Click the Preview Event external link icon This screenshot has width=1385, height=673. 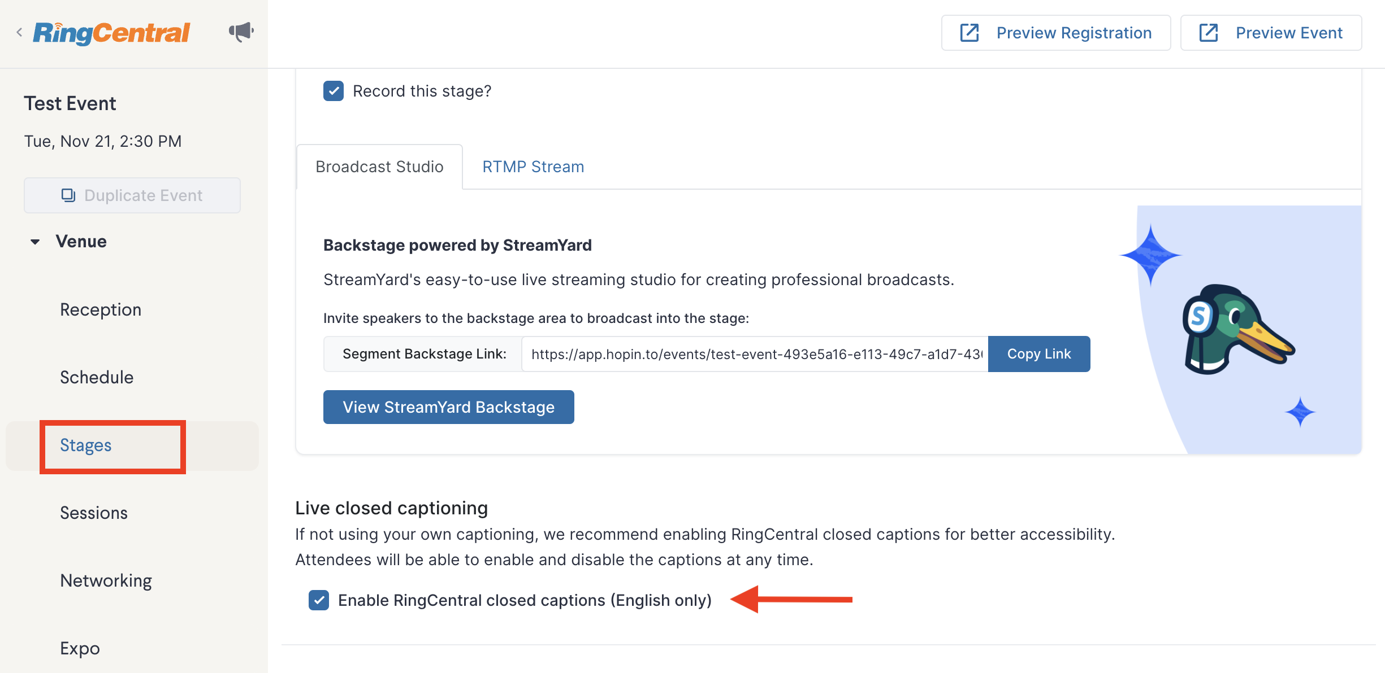tap(1209, 33)
